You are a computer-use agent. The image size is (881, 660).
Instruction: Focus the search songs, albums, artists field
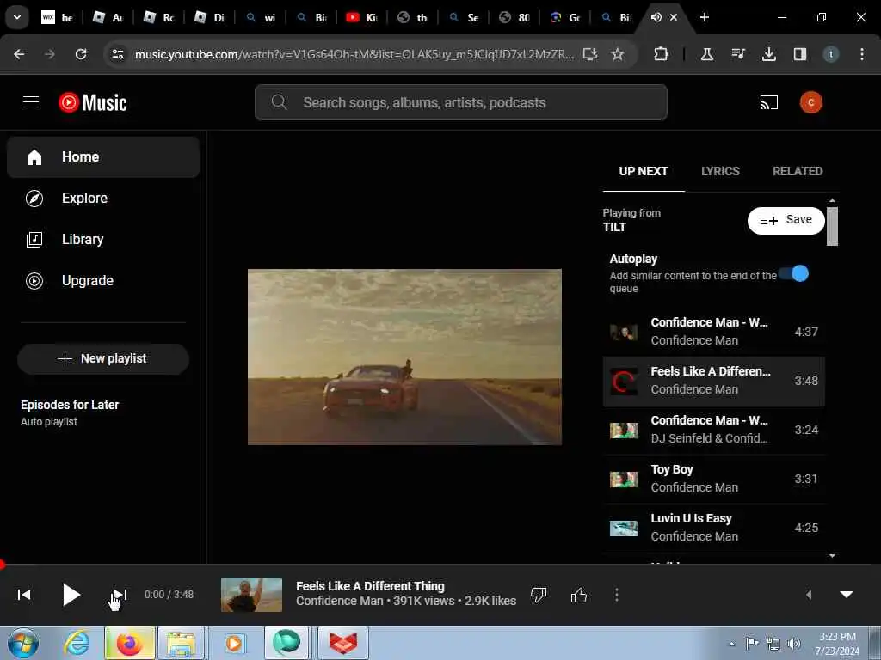(461, 103)
